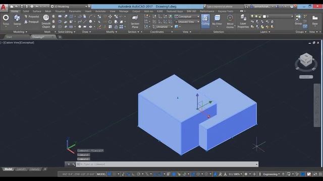323x181 pixels.
Task: Click the MODEL space status button
Action: coord(101,174)
